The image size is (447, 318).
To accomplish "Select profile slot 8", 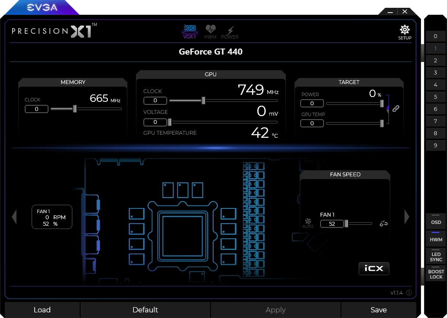I will 435,133.
